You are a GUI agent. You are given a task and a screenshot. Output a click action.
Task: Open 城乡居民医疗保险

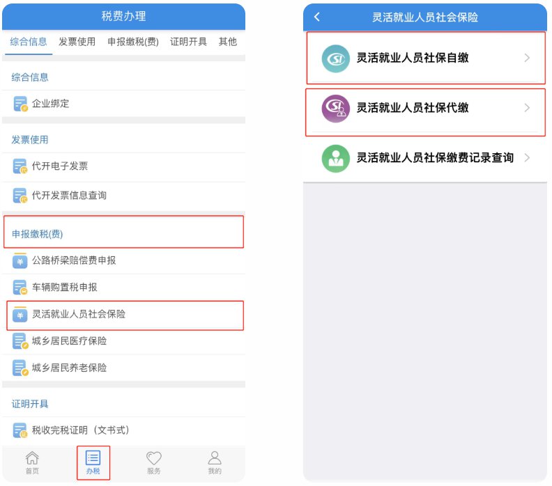tap(123, 341)
